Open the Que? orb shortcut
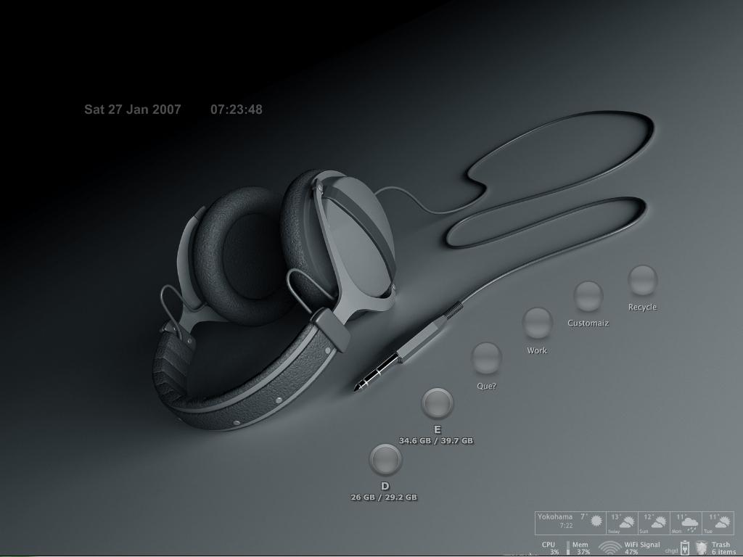The height and width of the screenshot is (557, 743). 486,358
